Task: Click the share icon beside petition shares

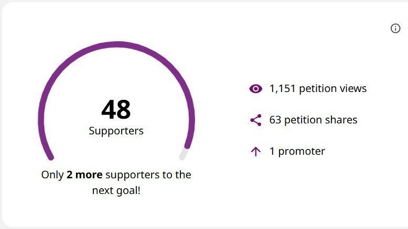Action: (255, 120)
